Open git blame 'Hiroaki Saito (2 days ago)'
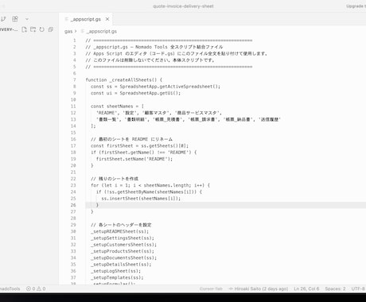366x302 pixels. click(259, 288)
